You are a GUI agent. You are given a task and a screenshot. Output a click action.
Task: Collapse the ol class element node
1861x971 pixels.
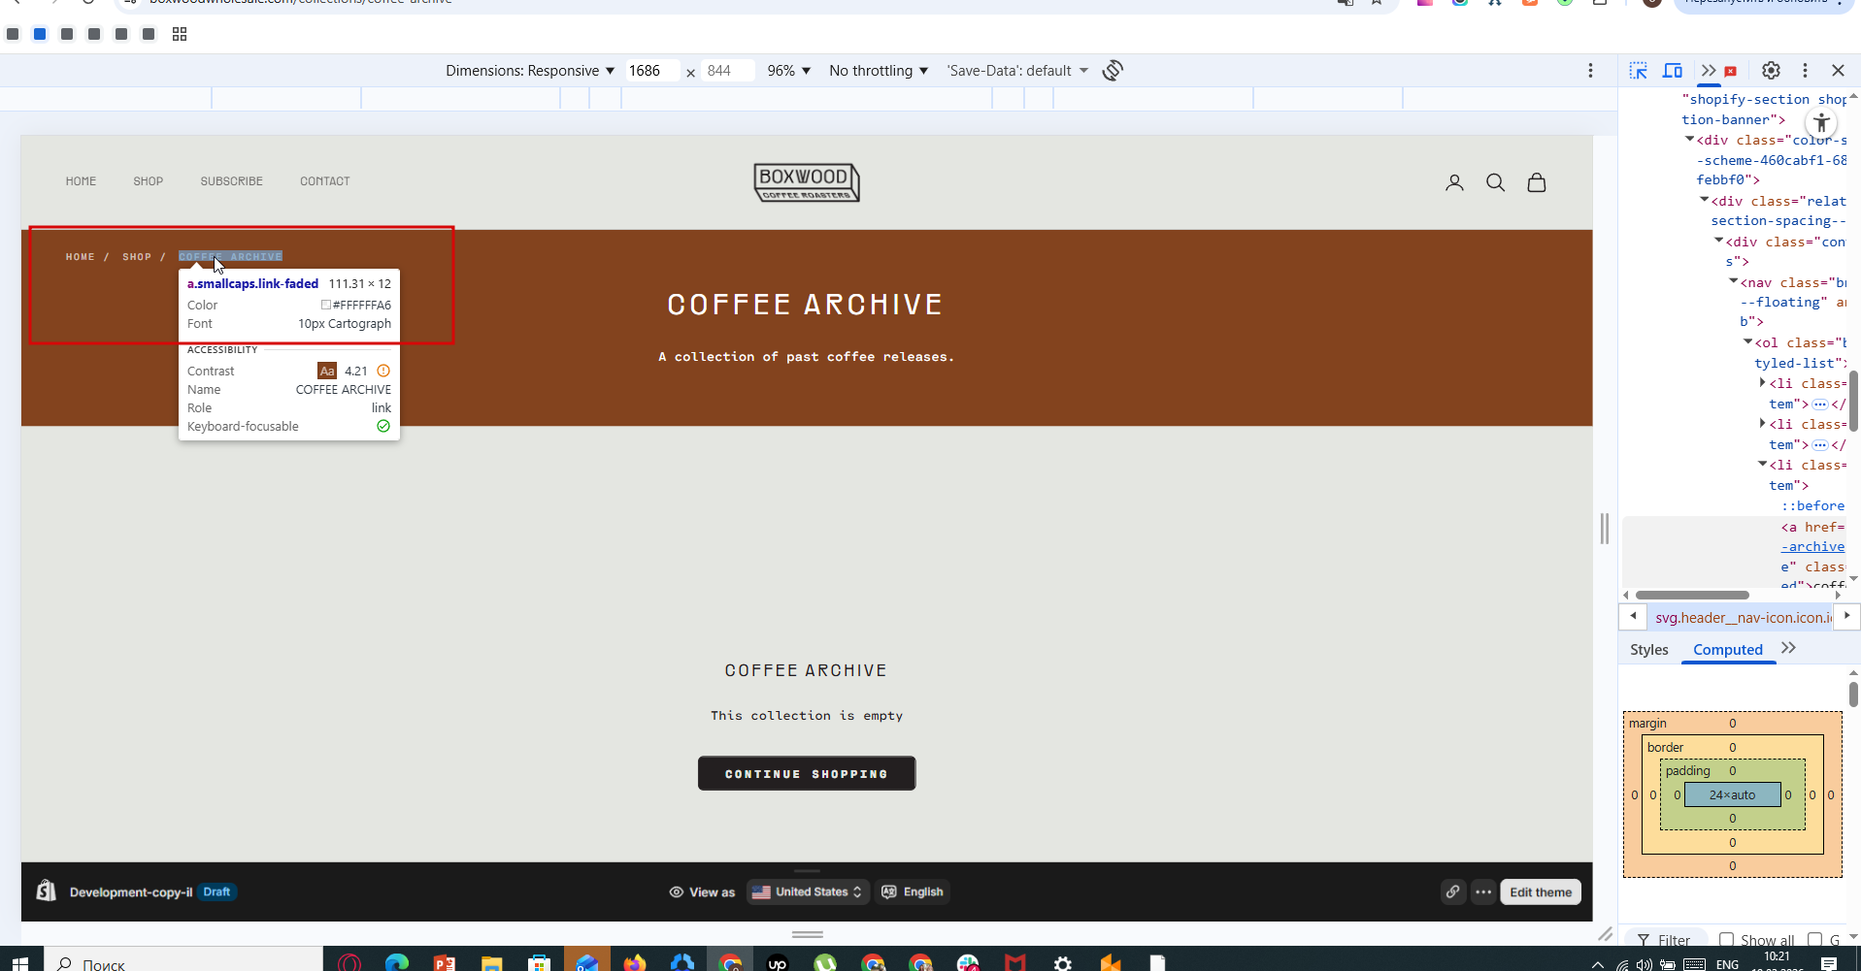[x=1747, y=341]
